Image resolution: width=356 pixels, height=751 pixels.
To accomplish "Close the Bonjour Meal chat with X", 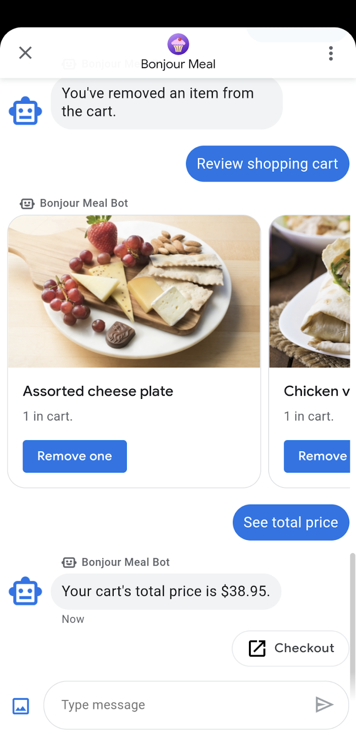I will [x=25, y=53].
